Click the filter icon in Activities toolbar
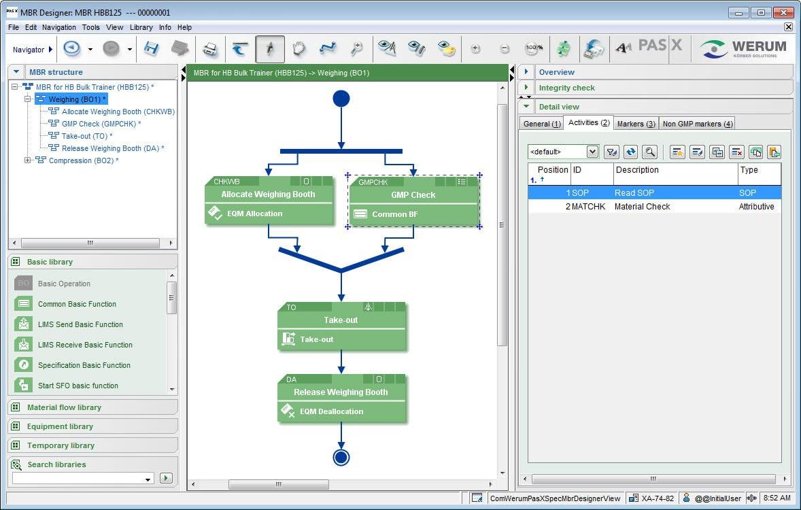The image size is (801, 510). 611,152
